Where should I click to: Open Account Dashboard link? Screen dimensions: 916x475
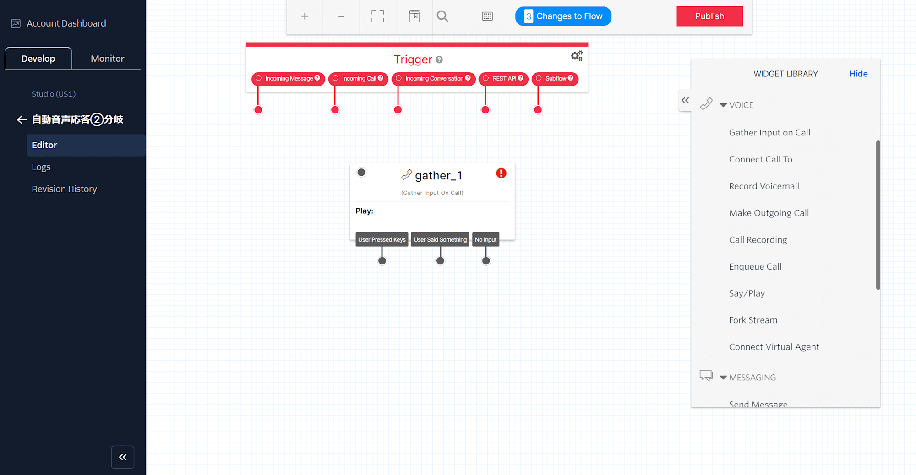tap(66, 23)
